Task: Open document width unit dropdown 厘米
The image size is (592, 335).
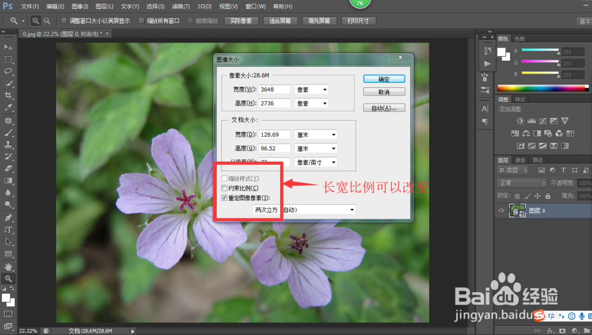Action: point(316,134)
